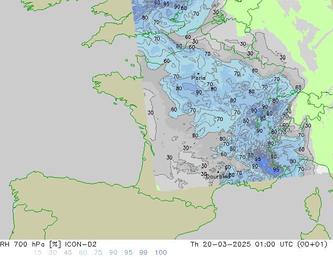This screenshot has width=333, height=257.
Task: Click legend value 30 in bottom color scale
Action: [53, 253]
